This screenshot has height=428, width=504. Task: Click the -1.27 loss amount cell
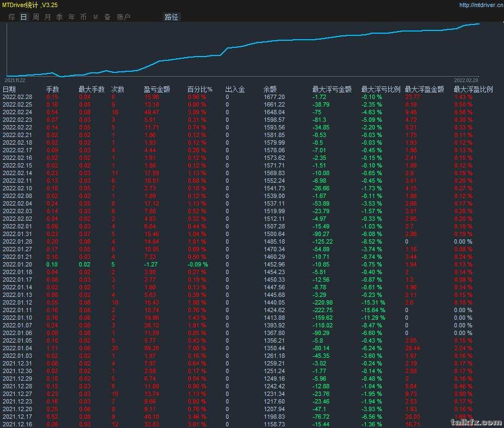coord(151,265)
